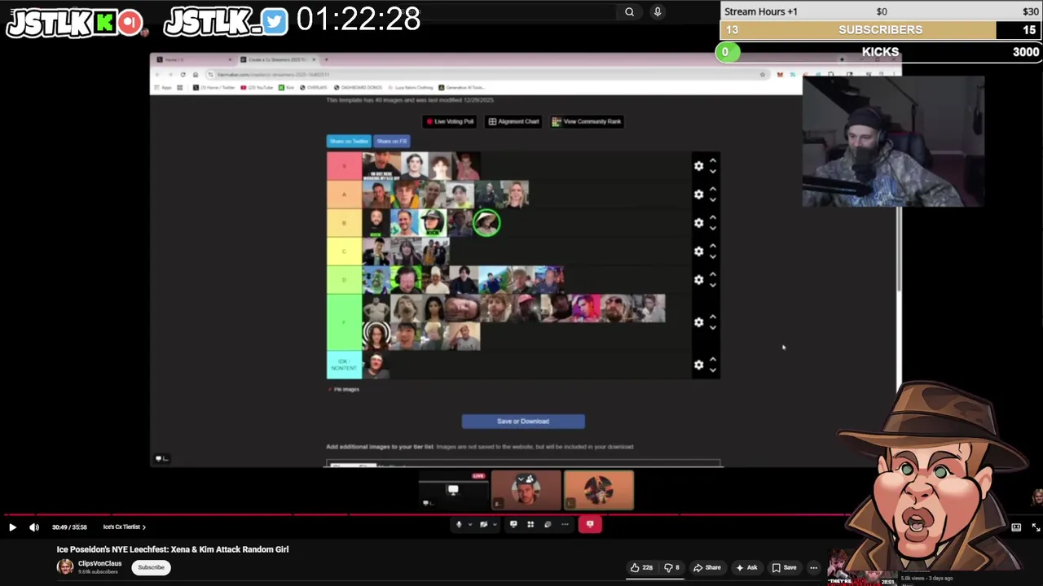The image size is (1043, 586).
Task: Switch call layout with grid icon
Action: click(530, 524)
